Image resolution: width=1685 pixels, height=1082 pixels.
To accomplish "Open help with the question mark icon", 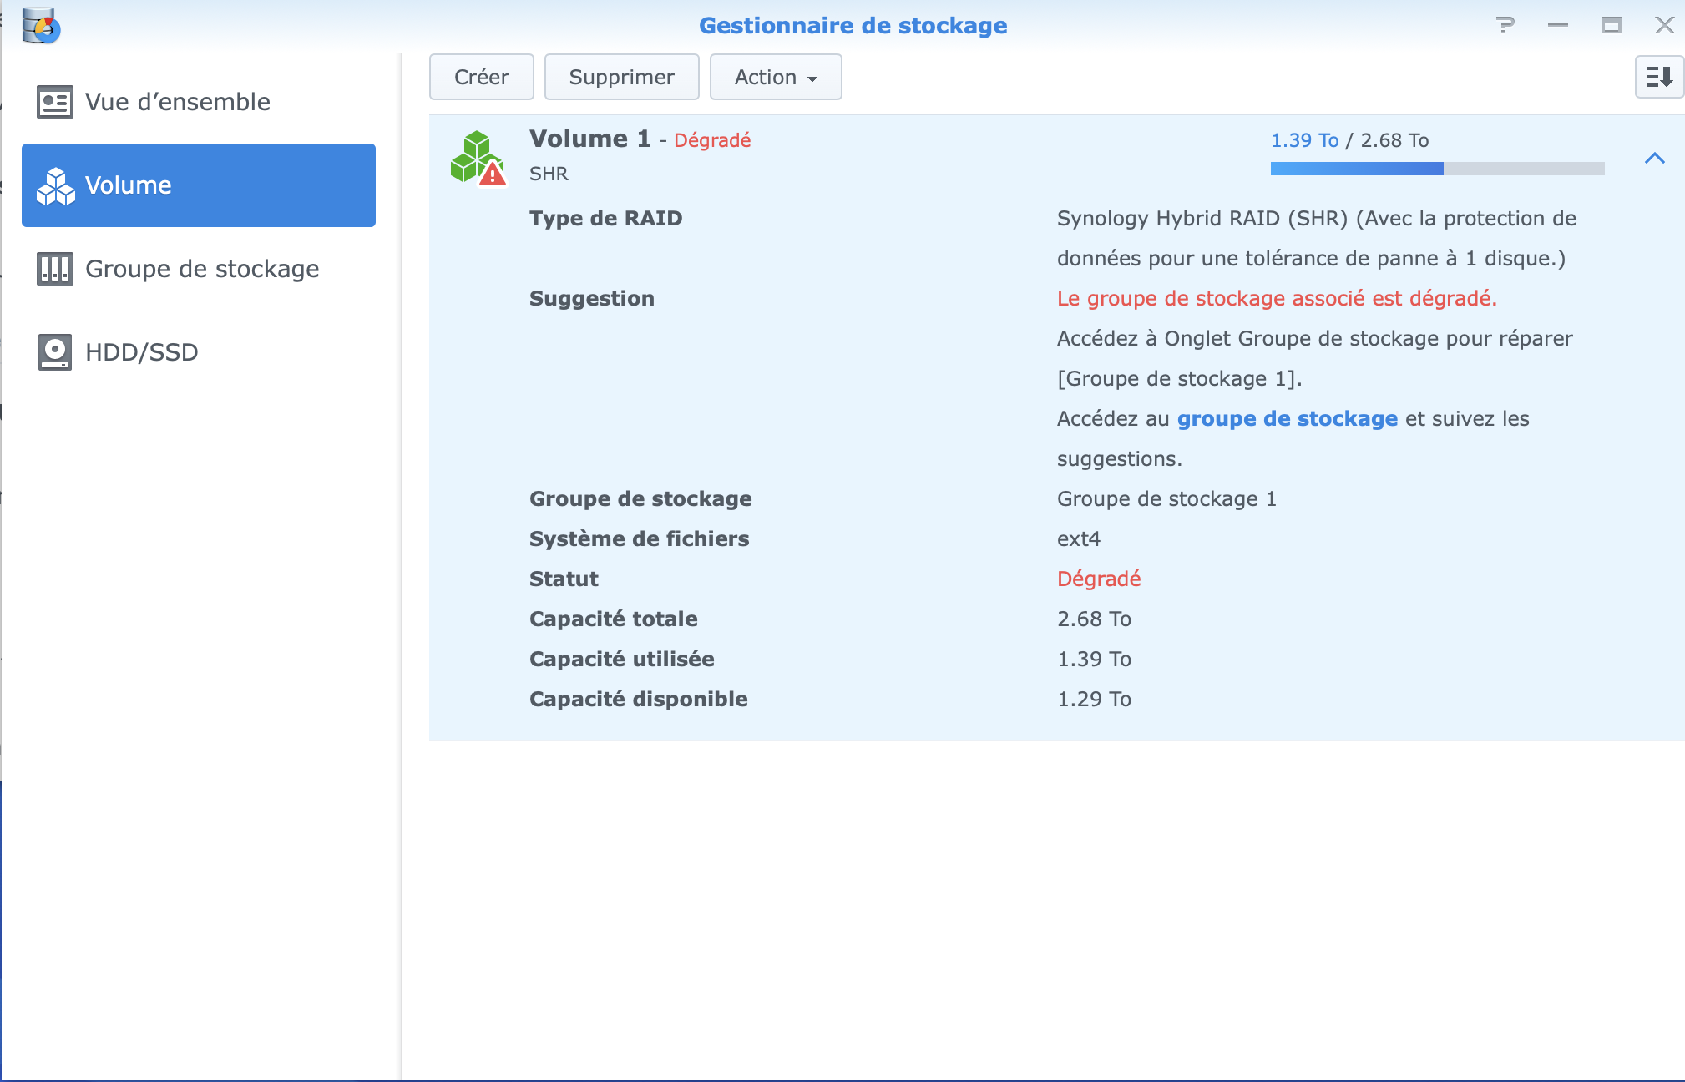I will 1505,26.
